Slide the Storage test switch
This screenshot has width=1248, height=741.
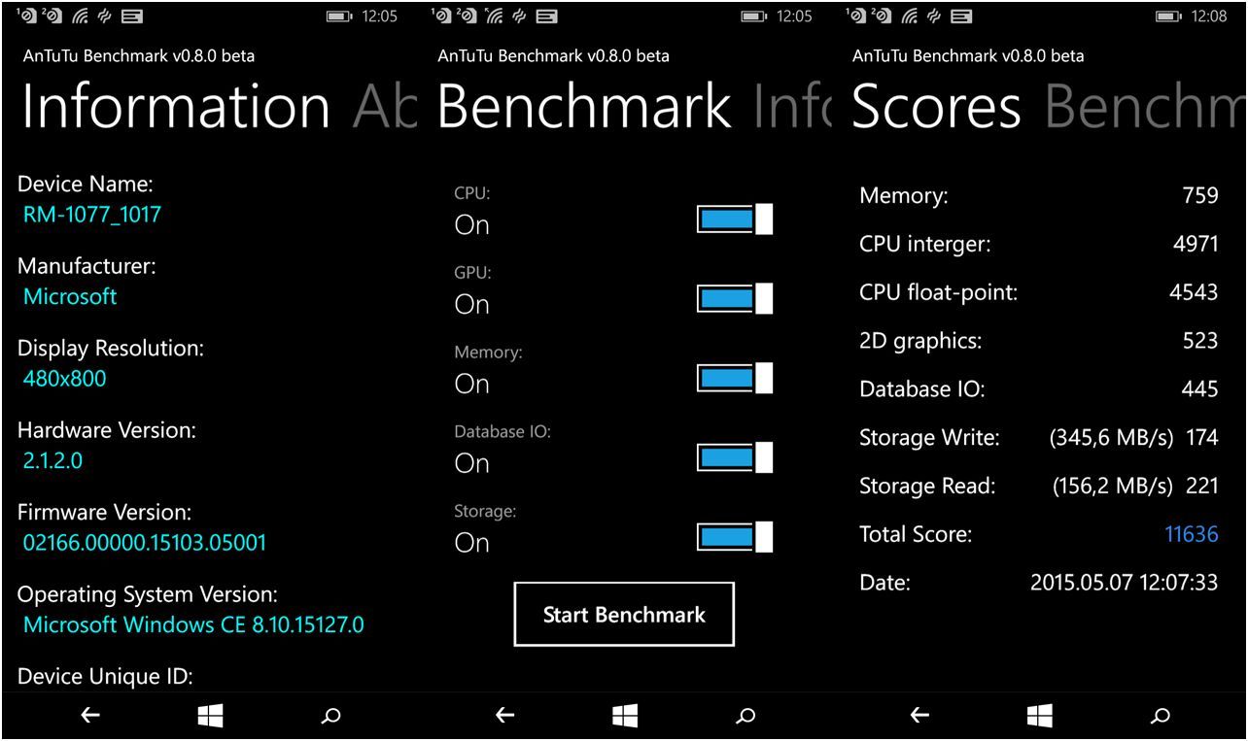(x=733, y=536)
